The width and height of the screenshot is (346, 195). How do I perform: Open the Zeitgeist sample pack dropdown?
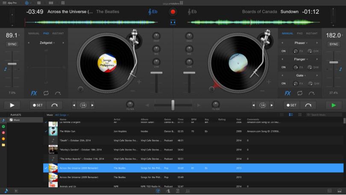[x=47, y=43]
